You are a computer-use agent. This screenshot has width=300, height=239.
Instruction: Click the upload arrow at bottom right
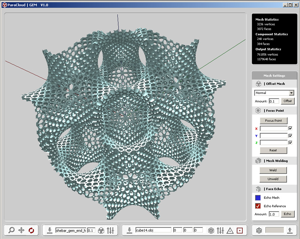289,230
